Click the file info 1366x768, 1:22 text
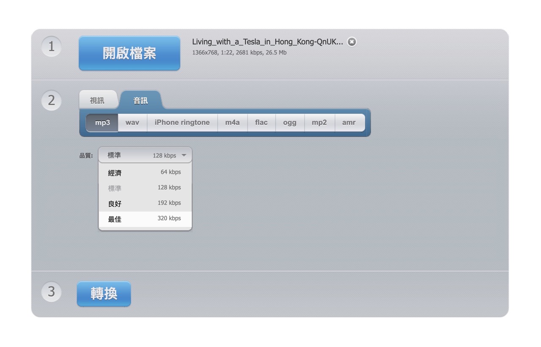Image resolution: width=541 pixels, height=347 pixels. [239, 53]
